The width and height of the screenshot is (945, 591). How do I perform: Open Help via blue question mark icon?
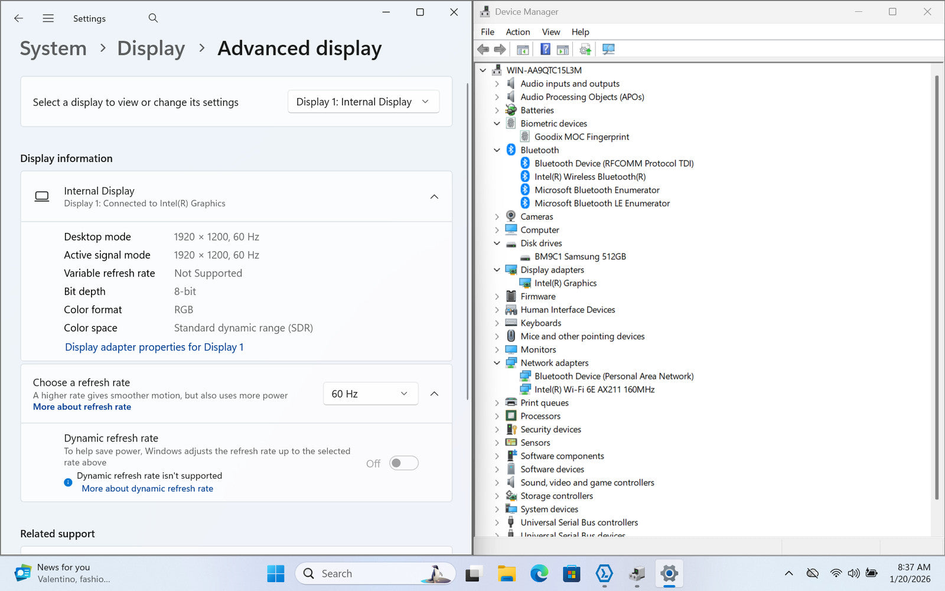(x=545, y=50)
